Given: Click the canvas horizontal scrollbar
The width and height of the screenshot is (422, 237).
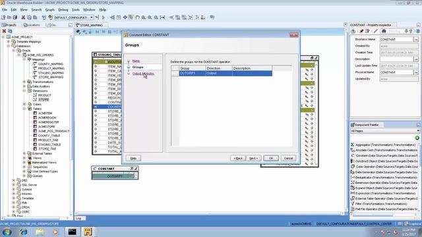Looking at the screenshot, I should click(210, 213).
